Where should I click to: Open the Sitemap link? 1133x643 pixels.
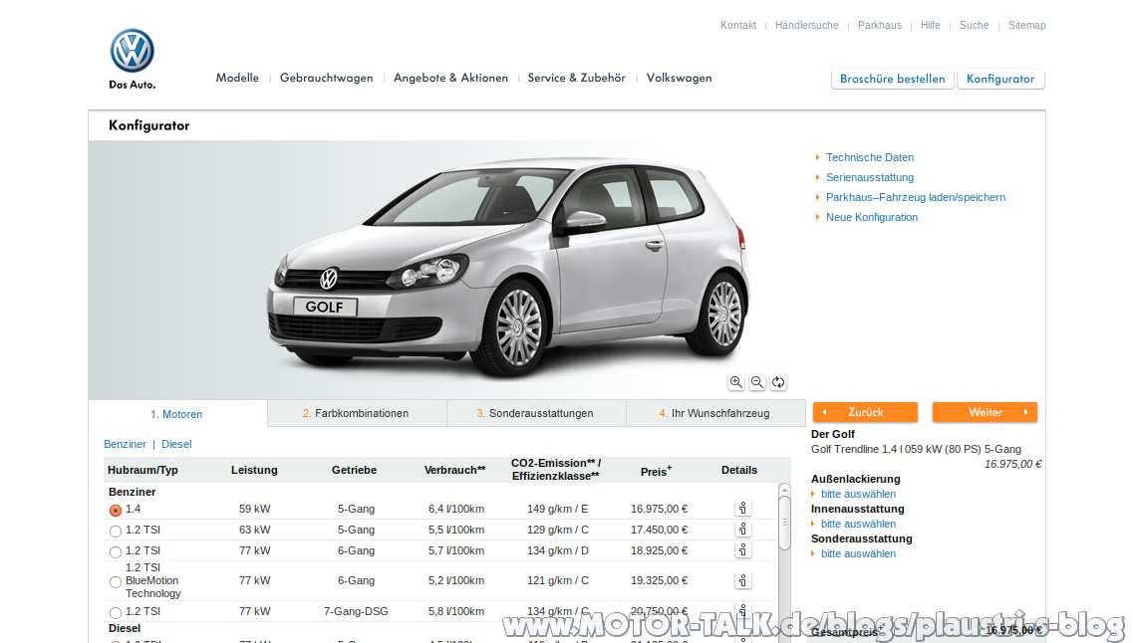(x=1026, y=25)
